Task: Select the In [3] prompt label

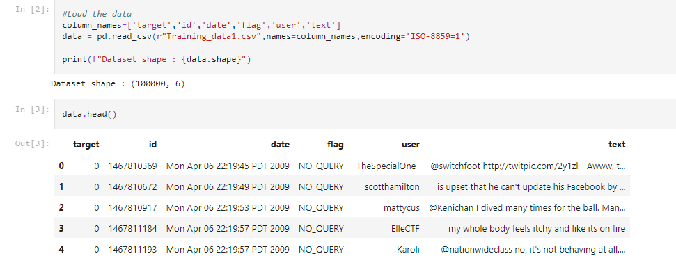Action: 33,109
